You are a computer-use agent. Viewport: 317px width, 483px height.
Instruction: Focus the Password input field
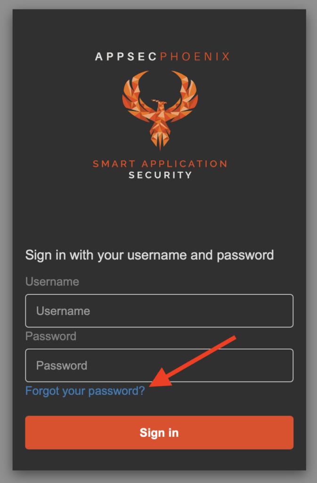[x=159, y=366]
